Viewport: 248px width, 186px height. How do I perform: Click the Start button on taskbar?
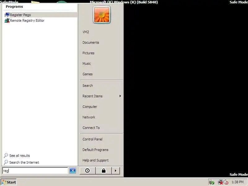click(x=9, y=182)
